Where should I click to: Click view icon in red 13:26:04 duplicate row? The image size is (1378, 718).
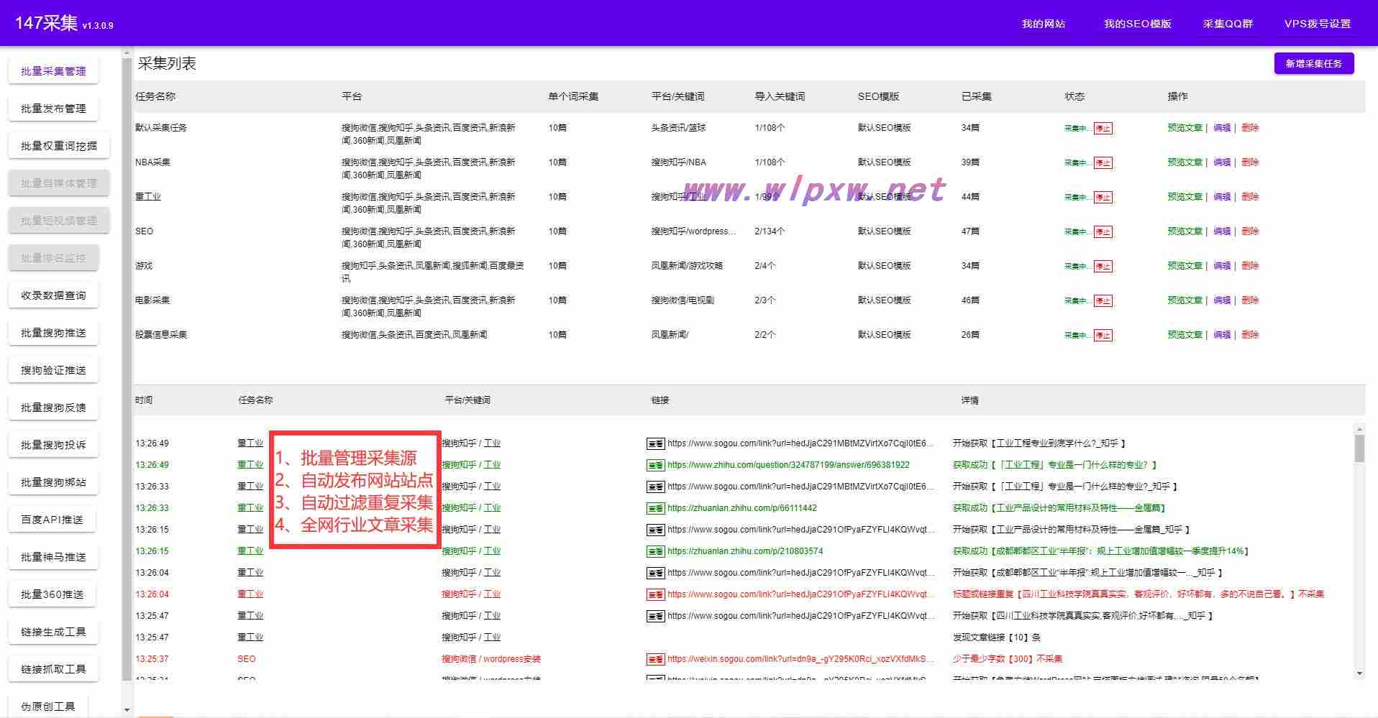[x=655, y=594]
